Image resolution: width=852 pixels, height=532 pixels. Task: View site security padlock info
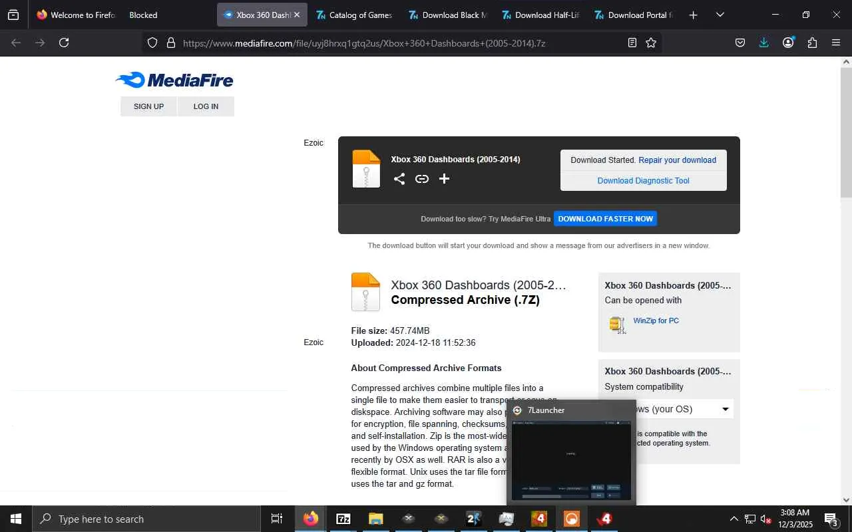pyautogui.click(x=171, y=43)
